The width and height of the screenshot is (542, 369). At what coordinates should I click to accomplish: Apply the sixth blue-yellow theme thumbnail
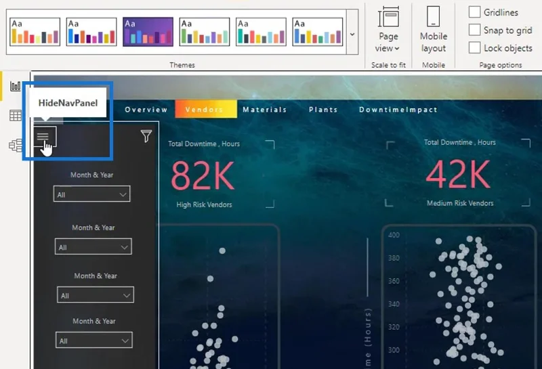317,32
